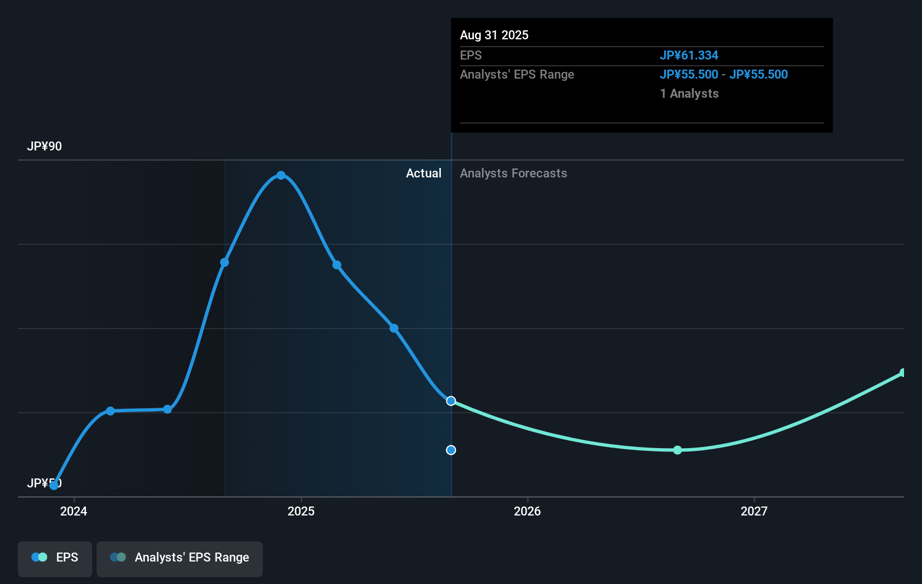Click the mid-2024 EPS data point before the rise
Viewport: 922px width, 584px height.
coord(167,409)
